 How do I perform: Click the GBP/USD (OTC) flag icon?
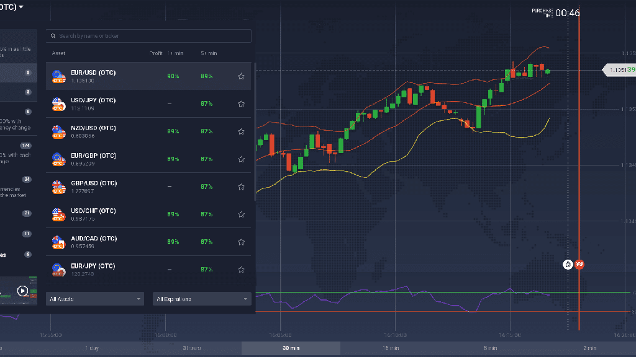[x=59, y=187]
